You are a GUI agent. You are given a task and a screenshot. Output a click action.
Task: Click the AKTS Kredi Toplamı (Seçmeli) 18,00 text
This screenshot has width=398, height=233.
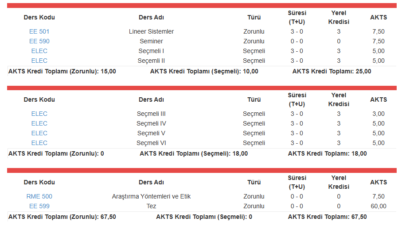click(x=194, y=153)
